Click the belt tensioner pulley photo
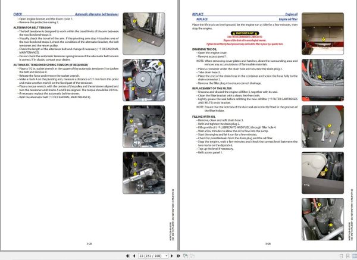Image resolution: width=357 pixels, height=260 pixels. coord(144,80)
